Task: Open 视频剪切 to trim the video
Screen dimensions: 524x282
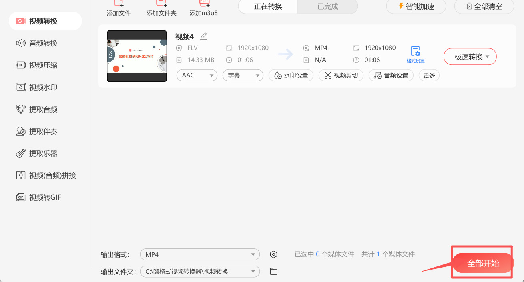Action: click(341, 75)
